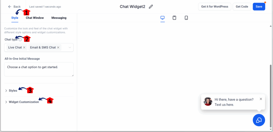This screenshot has width=273, height=132.
Task: Expand the Styles section
Action: [13, 91]
